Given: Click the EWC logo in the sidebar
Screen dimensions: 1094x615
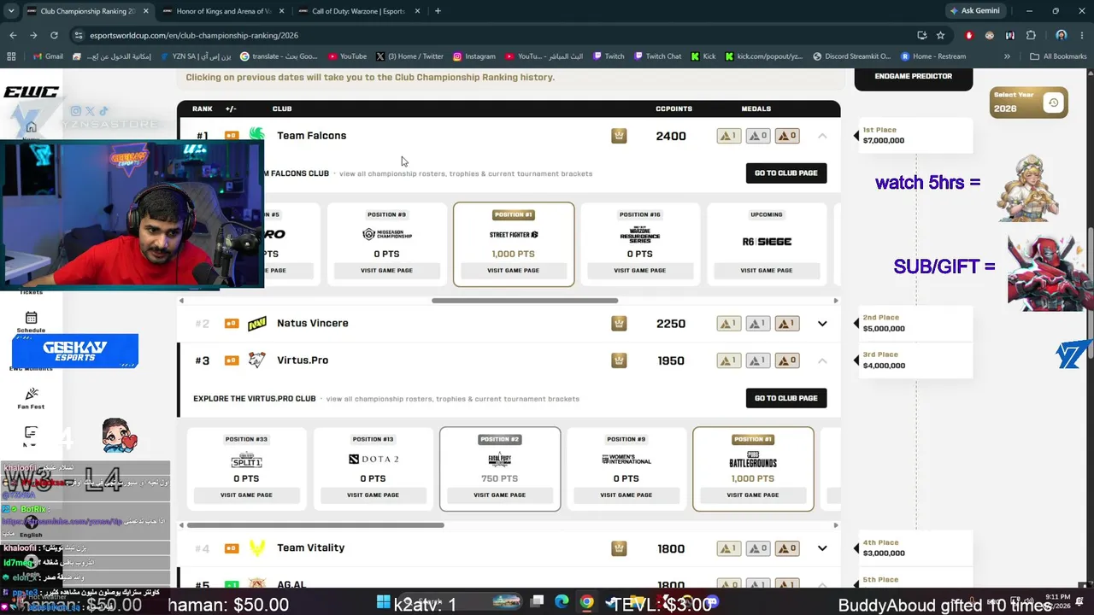Looking at the screenshot, I should click(32, 92).
